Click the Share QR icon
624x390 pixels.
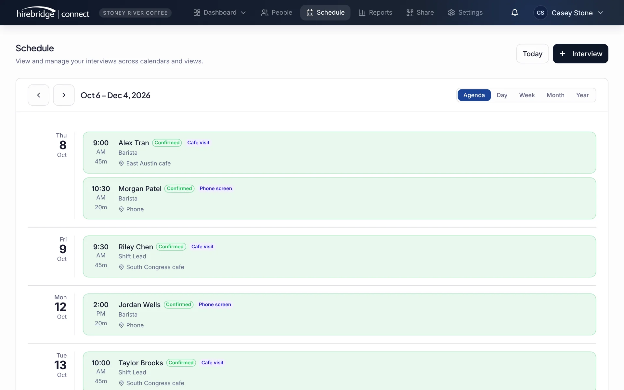pos(410,13)
